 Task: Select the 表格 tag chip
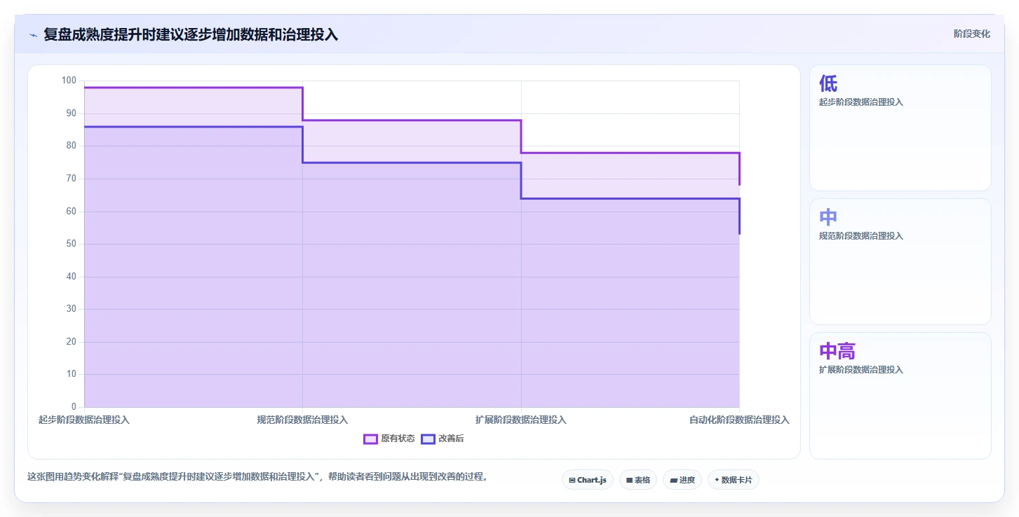pyautogui.click(x=638, y=480)
